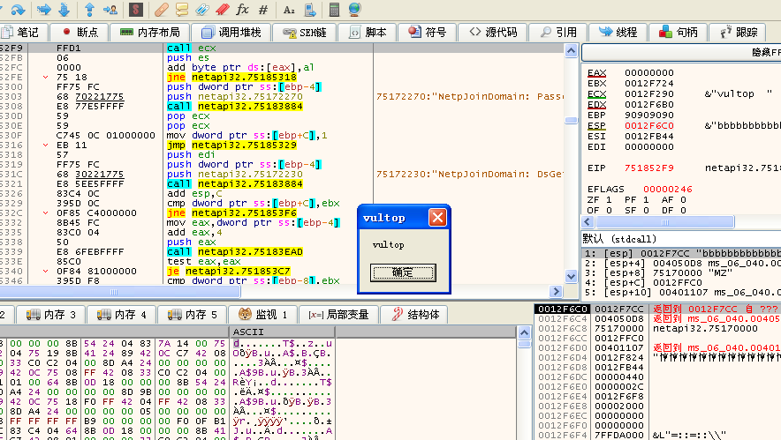The image size is (781, 440).
Task: Open the labels tag toolbar icon
Action: tap(201, 10)
